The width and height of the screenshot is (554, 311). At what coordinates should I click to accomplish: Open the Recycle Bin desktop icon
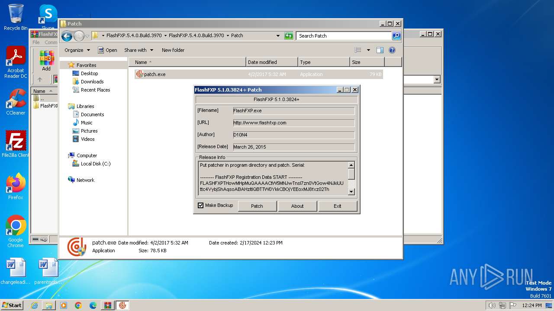coord(16,17)
